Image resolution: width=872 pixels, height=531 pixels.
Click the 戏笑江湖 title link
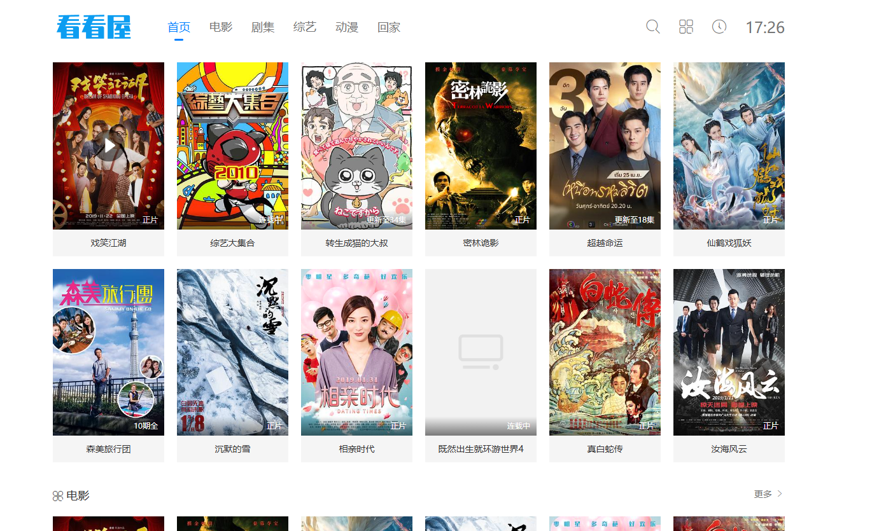[108, 243]
